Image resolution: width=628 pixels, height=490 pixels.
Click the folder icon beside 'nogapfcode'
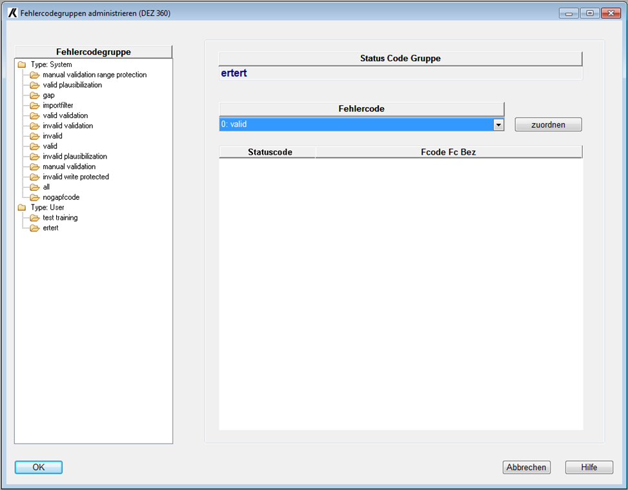(x=35, y=197)
